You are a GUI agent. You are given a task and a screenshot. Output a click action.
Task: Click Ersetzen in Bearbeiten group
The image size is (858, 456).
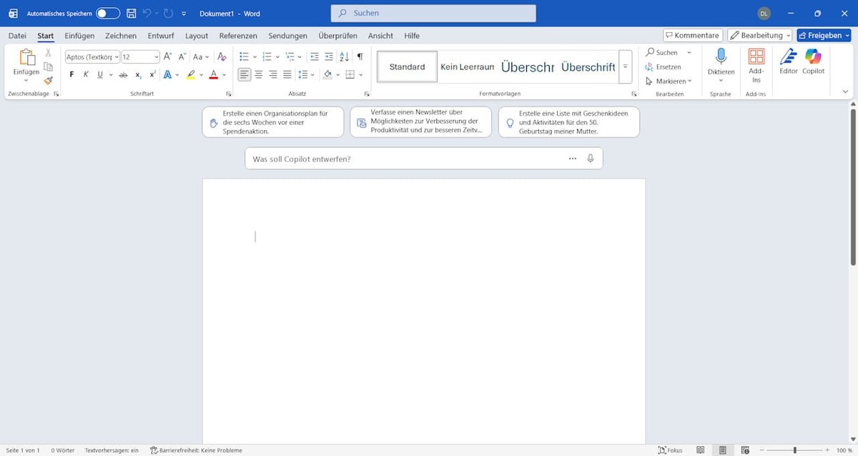(664, 66)
